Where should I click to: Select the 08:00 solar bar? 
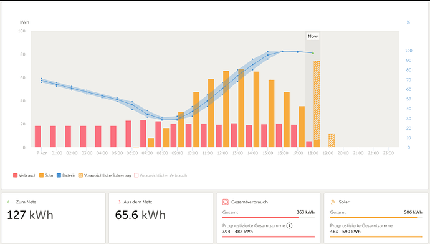(166, 138)
